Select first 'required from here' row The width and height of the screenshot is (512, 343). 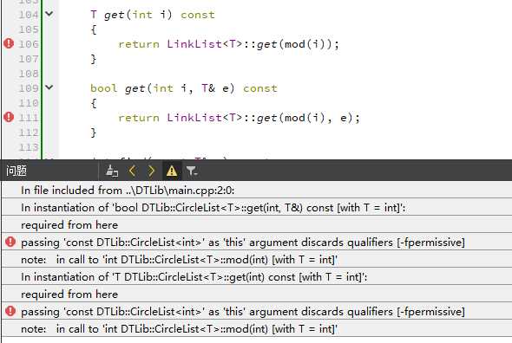click(x=257, y=225)
